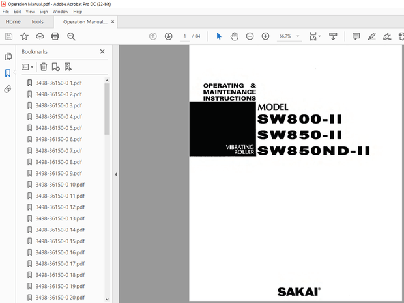Viewport: 404px width, 303px height.
Task: Open bookmark 3498-36150-0 1.pdf
Action: click(59, 83)
